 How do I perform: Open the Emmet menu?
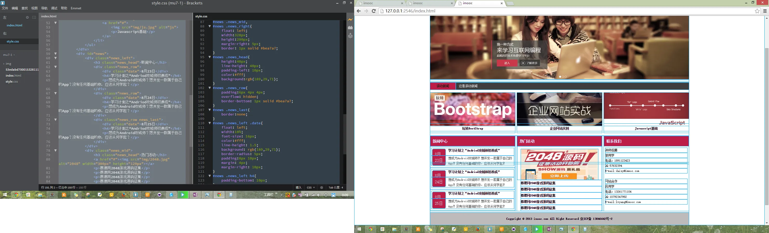[x=76, y=8]
